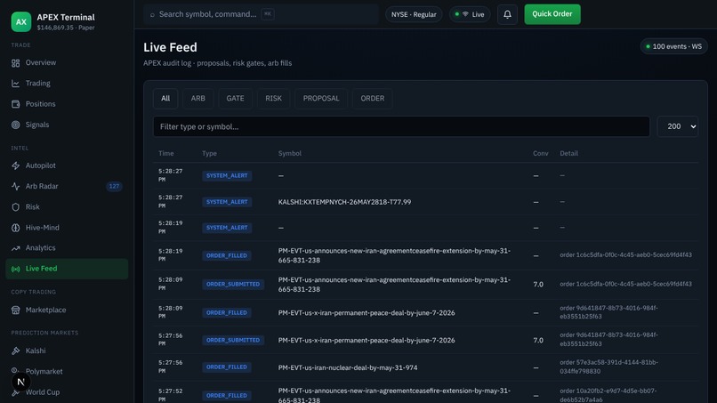717x403 pixels.
Task: Focus the Filter type or symbol field
Action: pos(401,126)
